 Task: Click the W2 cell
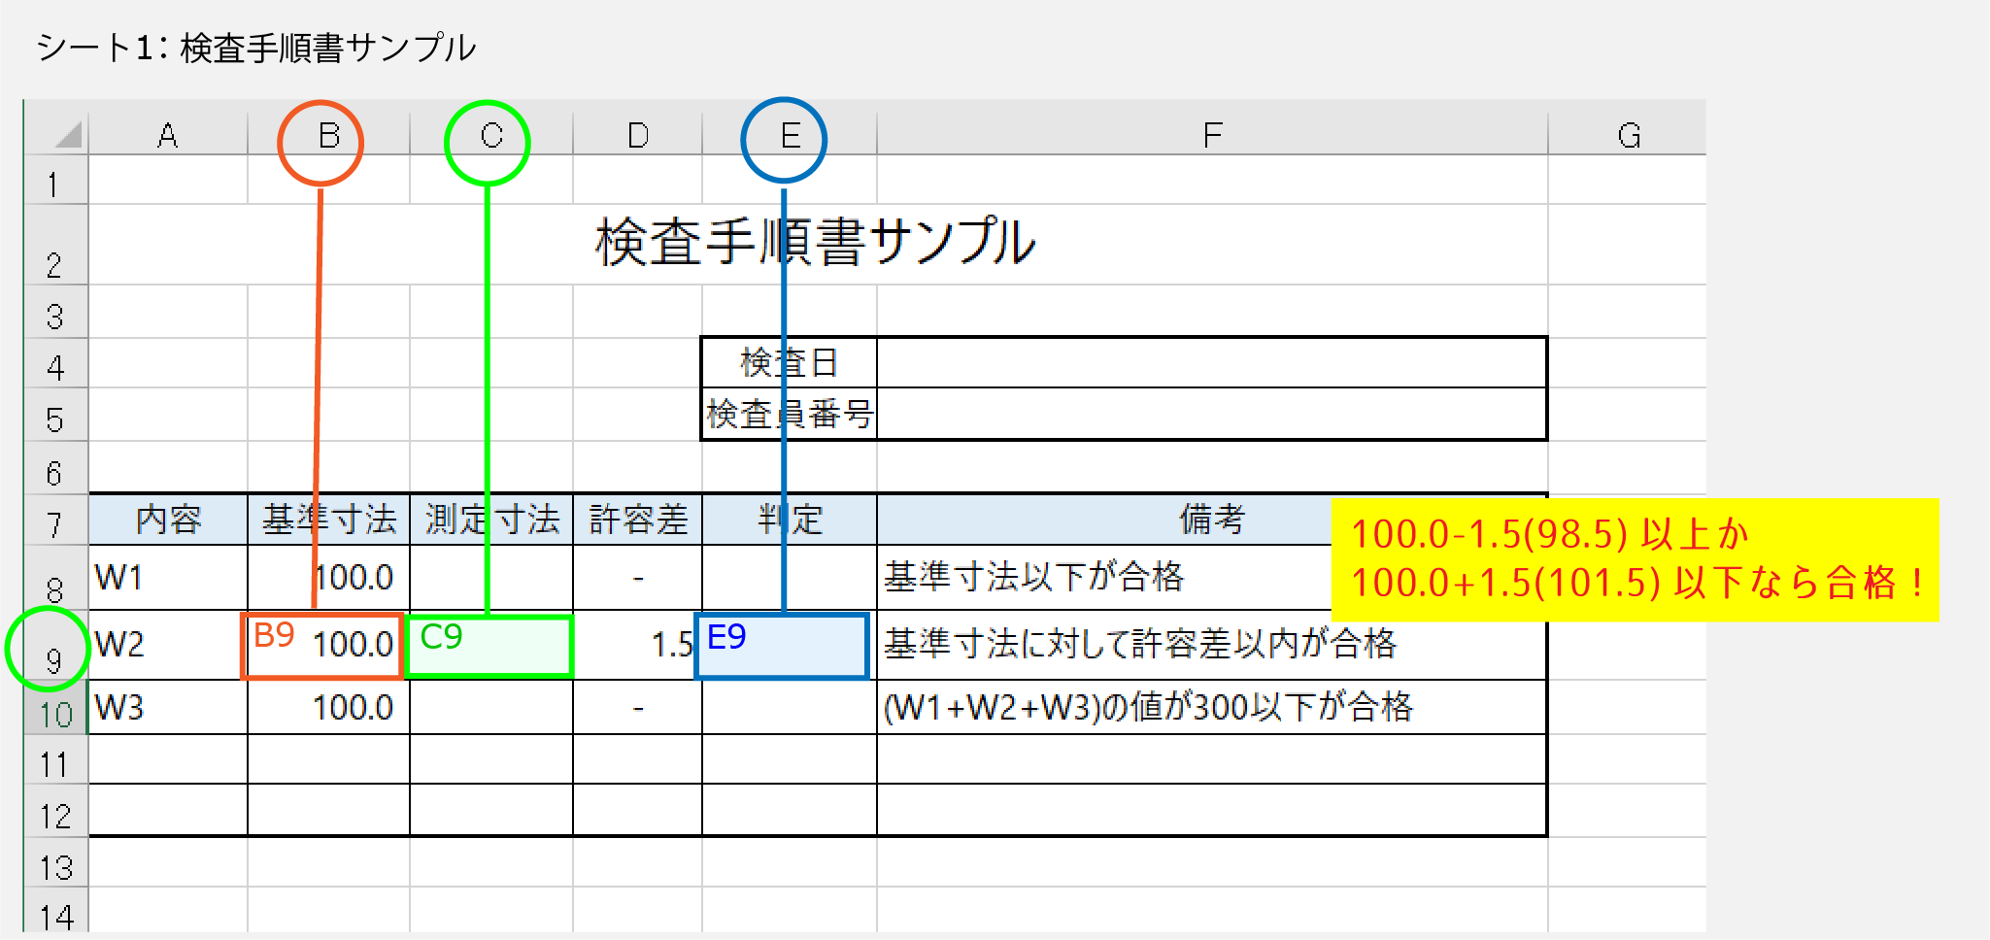(168, 645)
